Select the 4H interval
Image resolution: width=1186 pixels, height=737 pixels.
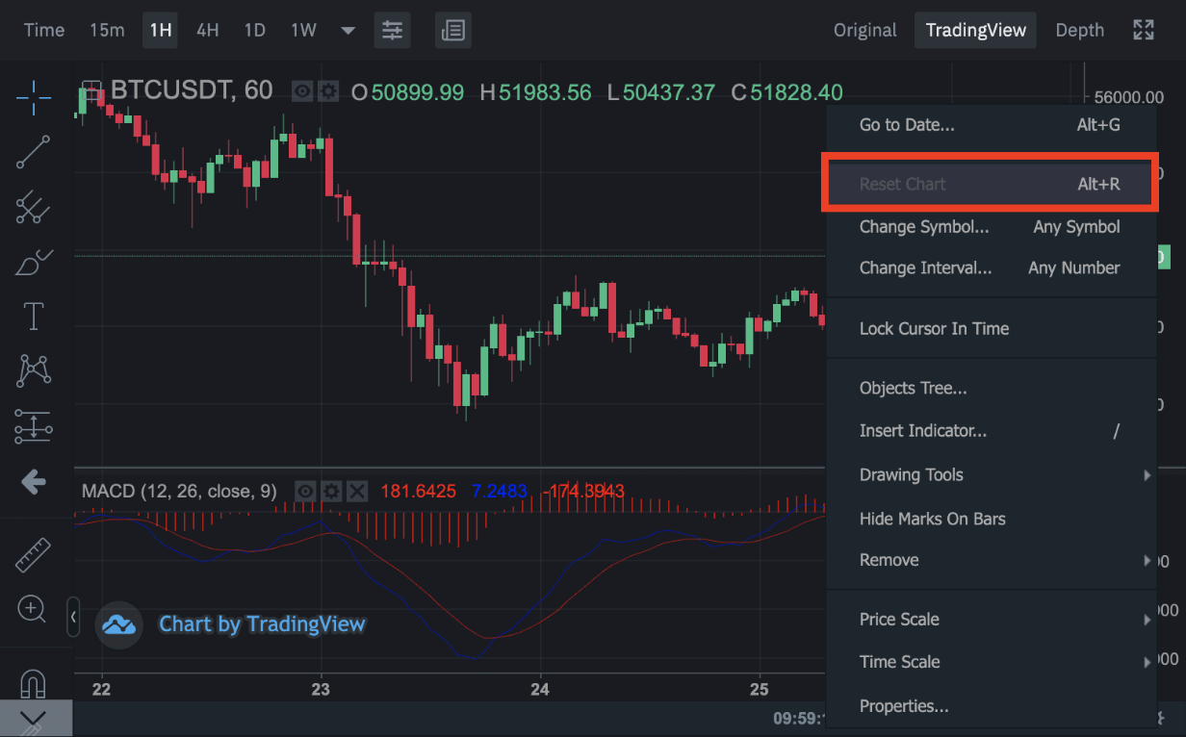[207, 30]
